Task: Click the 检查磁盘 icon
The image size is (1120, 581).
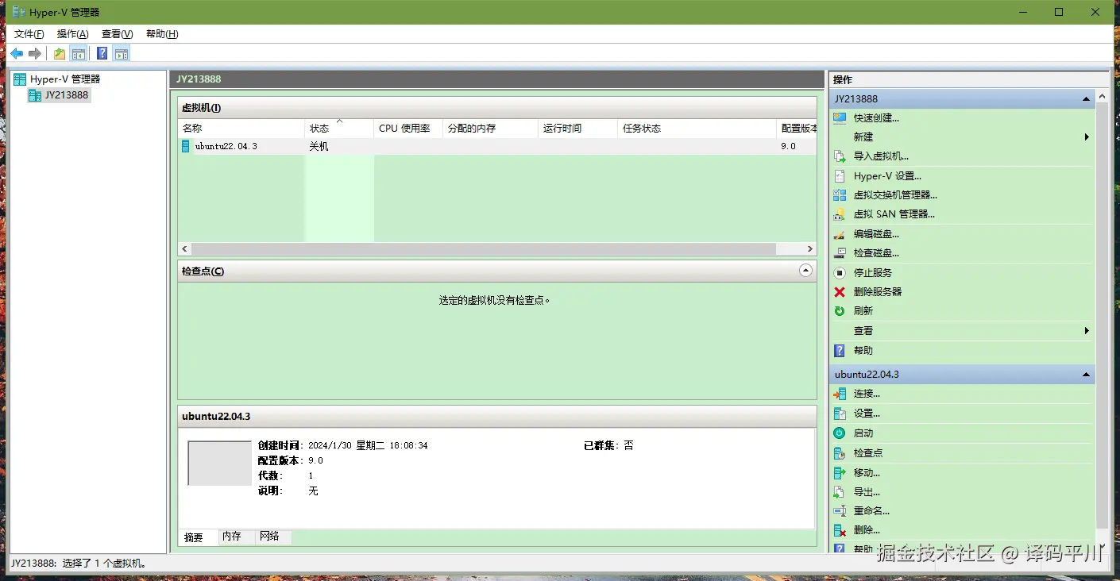Action: point(840,253)
